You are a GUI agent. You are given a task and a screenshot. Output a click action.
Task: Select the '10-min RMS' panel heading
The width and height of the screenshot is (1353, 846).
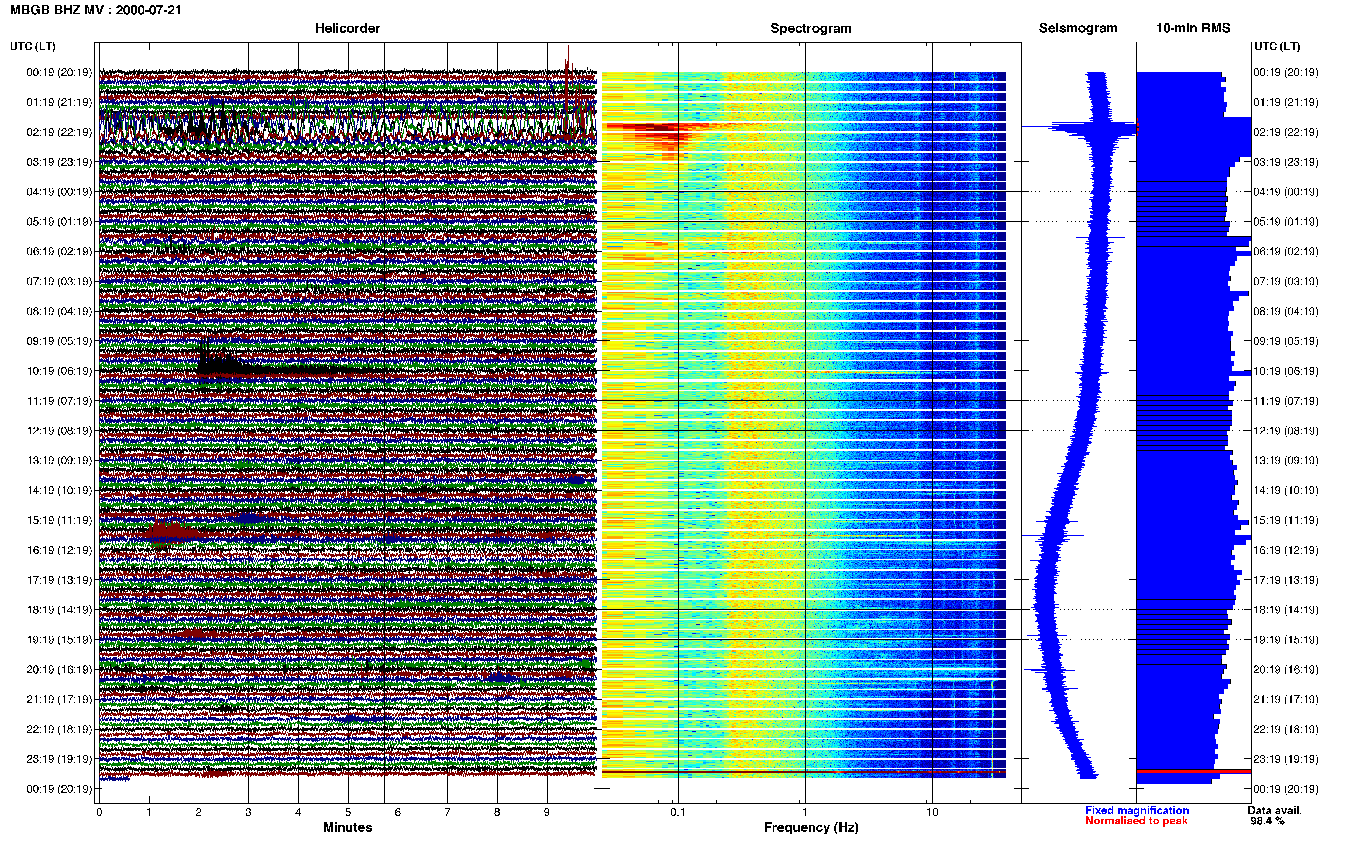1193,28
